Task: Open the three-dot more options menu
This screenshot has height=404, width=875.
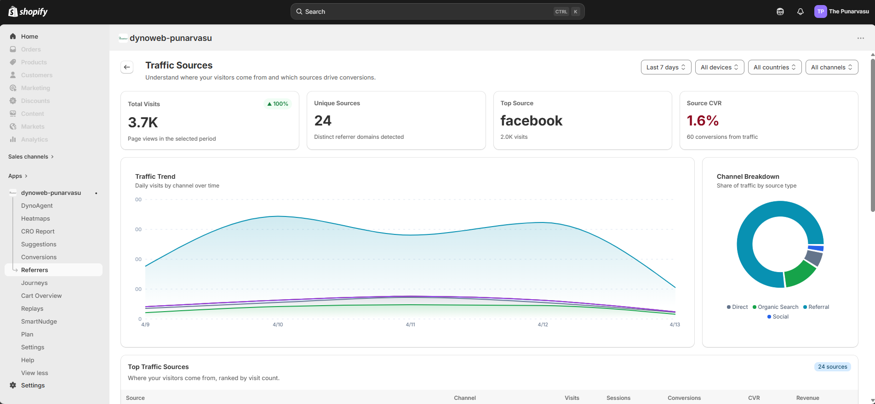Action: (x=860, y=38)
